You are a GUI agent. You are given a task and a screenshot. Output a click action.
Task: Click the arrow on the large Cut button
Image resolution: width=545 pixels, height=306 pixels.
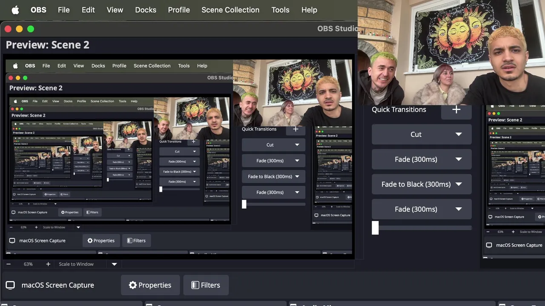459,134
